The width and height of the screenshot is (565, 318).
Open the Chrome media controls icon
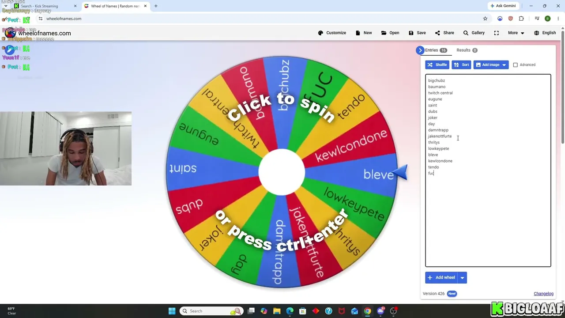537,19
